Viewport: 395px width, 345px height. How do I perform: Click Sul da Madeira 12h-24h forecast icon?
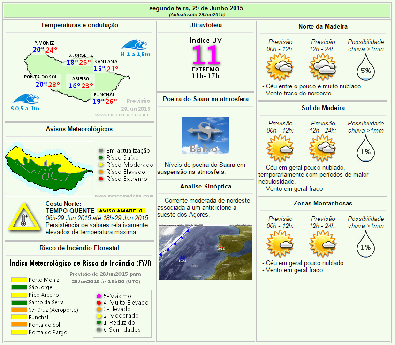pos(323,148)
